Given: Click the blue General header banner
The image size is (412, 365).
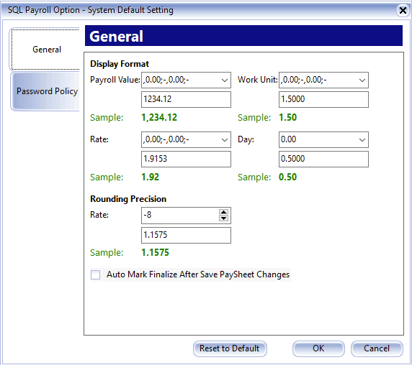Looking at the screenshot, I should (x=243, y=36).
